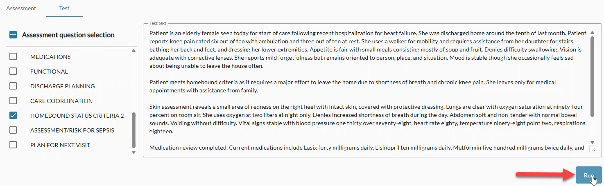Click the test text scroll-down arrow
The width and height of the screenshot is (604, 186).
592,142
